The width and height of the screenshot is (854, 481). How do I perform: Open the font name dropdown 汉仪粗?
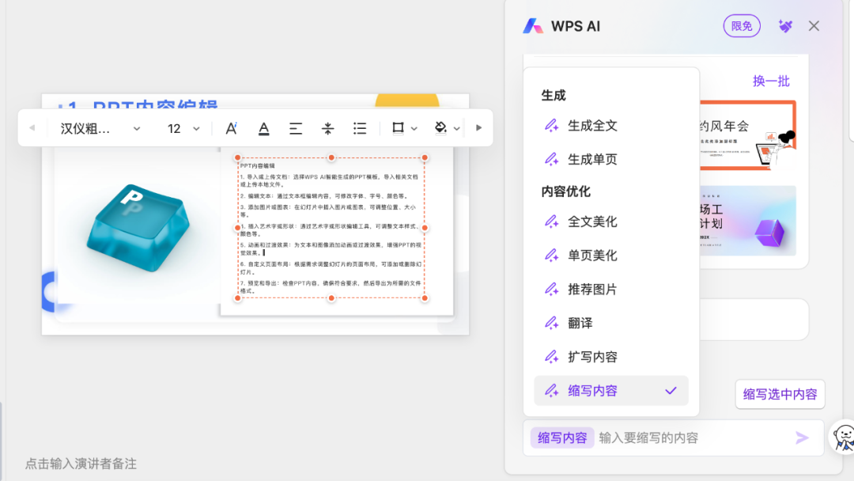pyautogui.click(x=100, y=129)
